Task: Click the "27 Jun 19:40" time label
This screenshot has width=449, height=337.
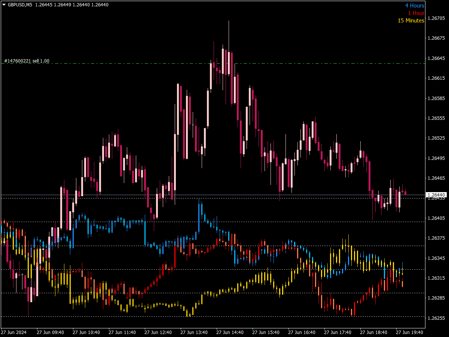Action: (x=409, y=333)
